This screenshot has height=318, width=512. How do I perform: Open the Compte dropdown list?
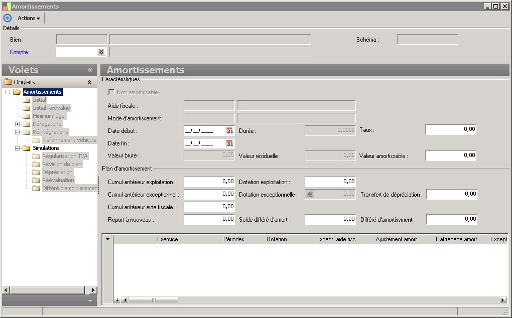pyautogui.click(x=101, y=52)
